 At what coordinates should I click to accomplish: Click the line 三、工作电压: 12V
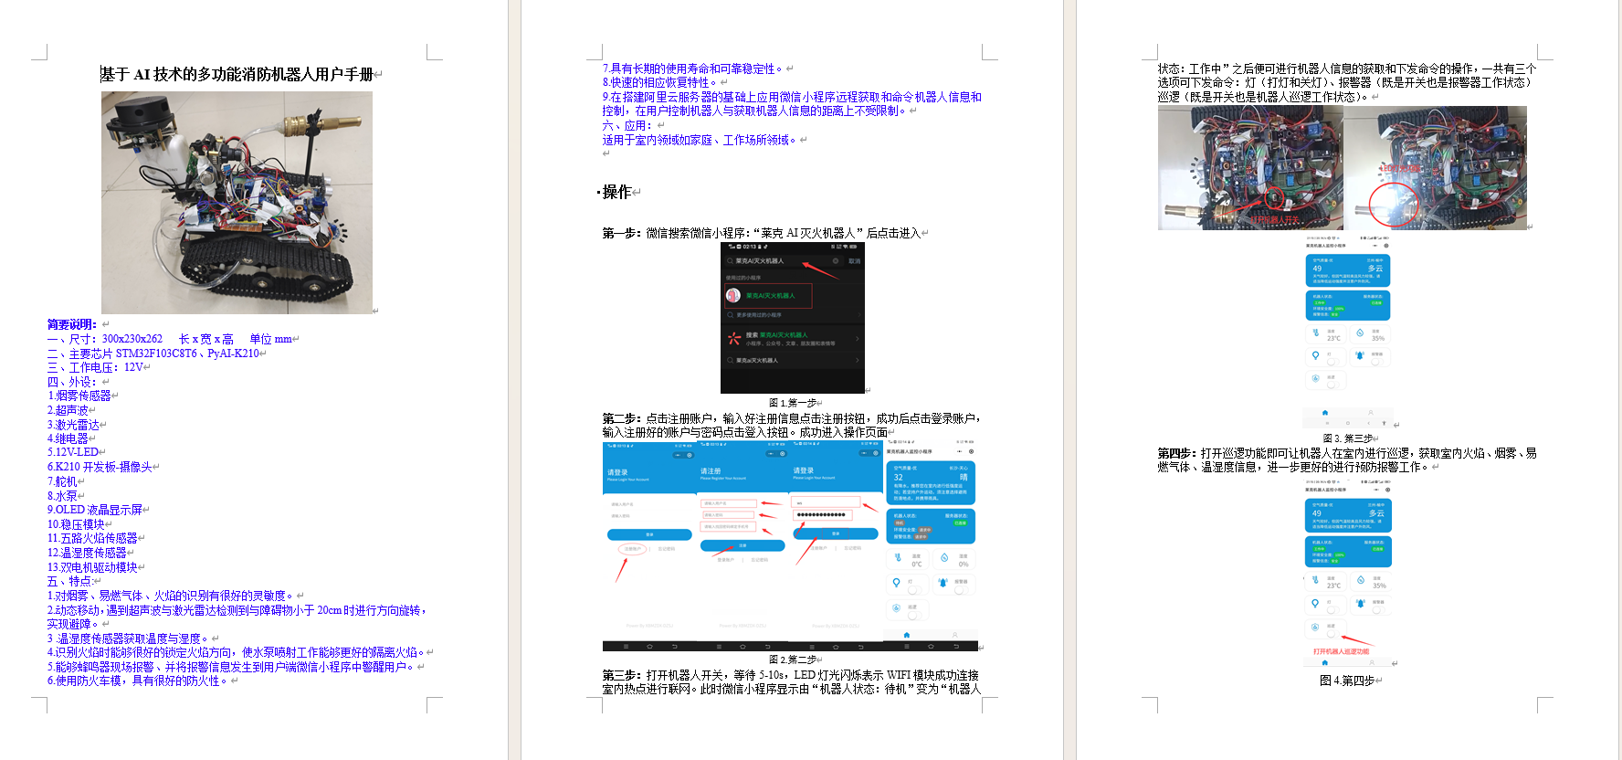[96, 367]
